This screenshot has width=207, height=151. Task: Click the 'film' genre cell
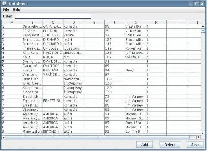pyautogui.click(x=74, y=57)
